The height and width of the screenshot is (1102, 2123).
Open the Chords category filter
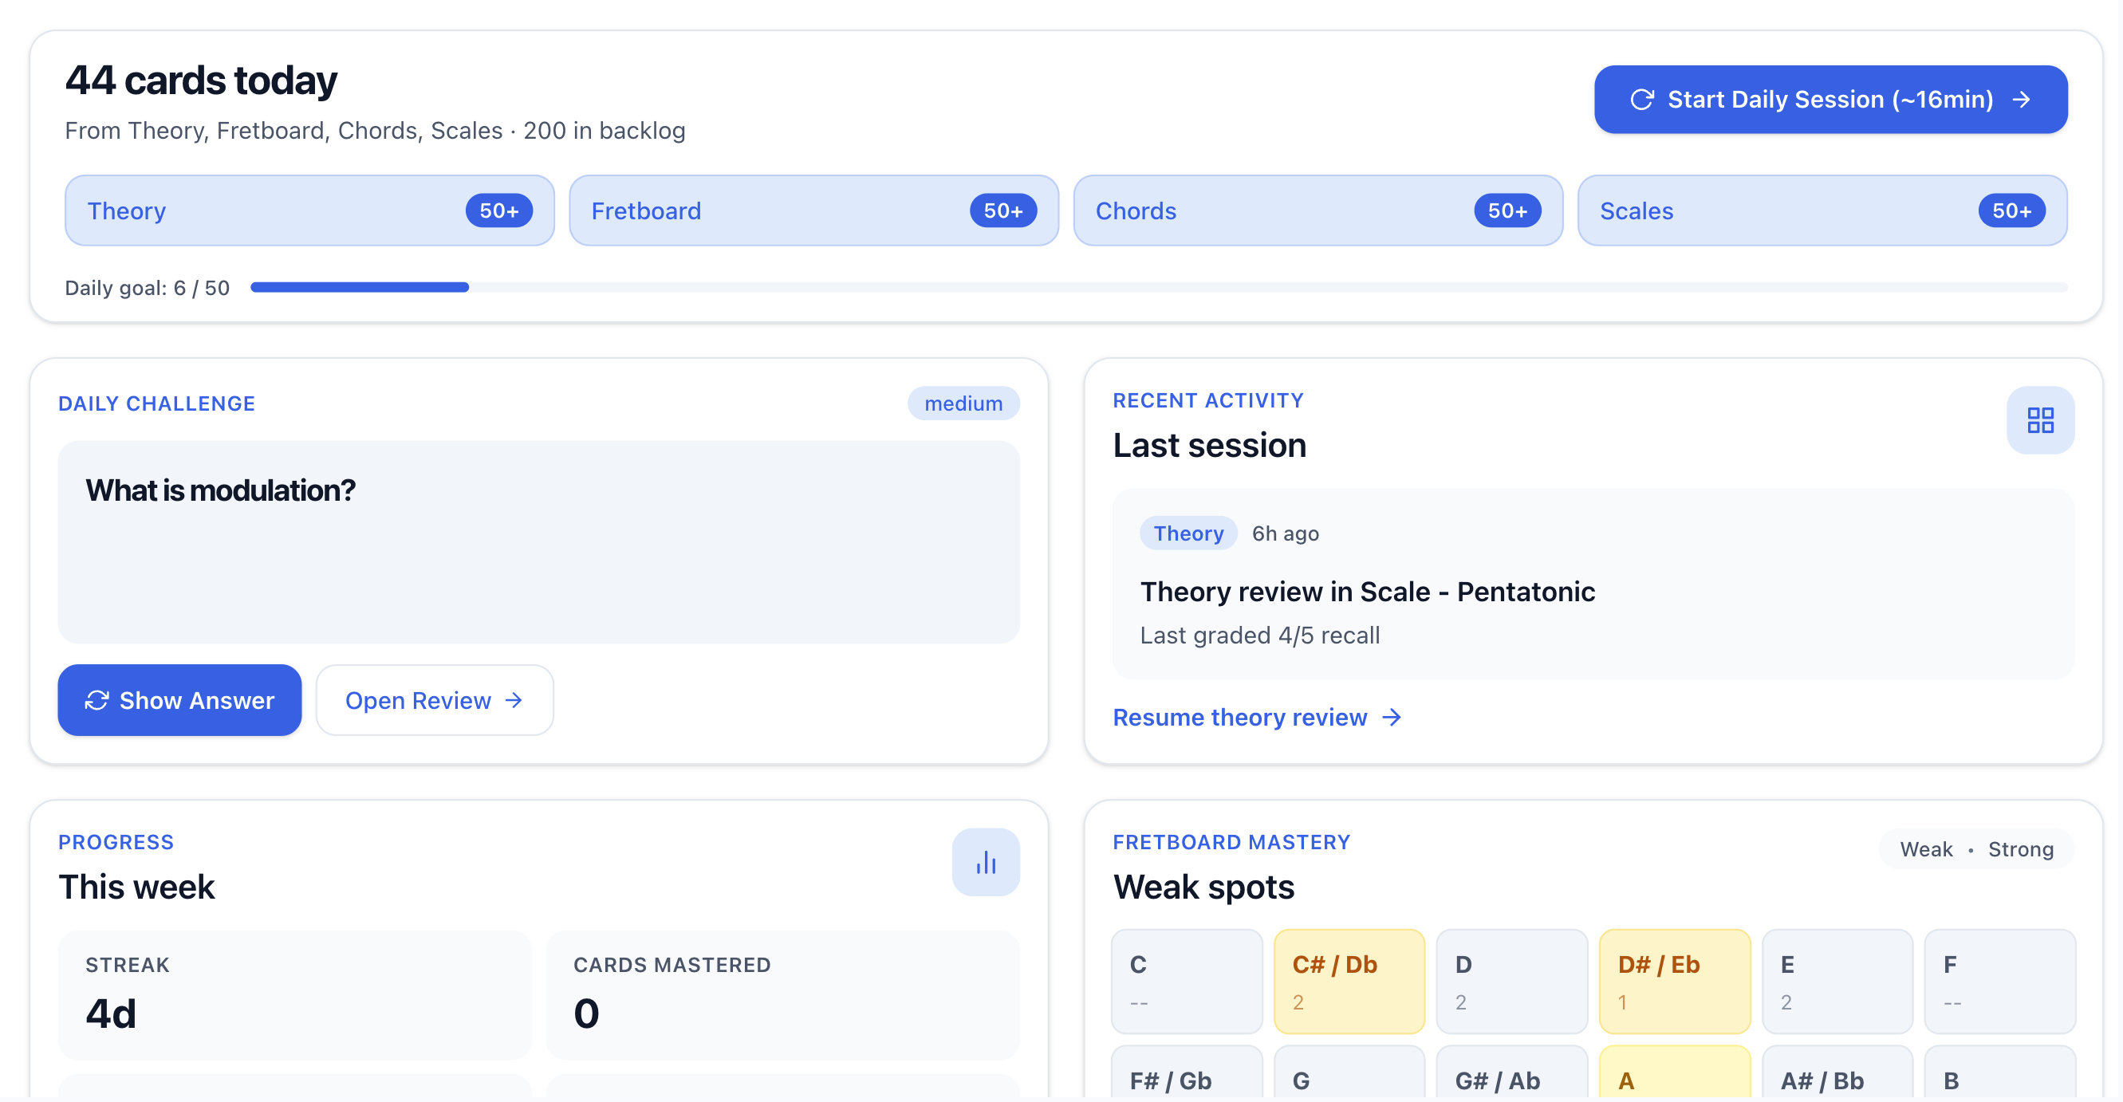coord(1317,211)
